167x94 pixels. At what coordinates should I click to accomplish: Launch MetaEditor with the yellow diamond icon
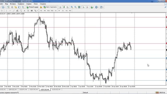(x=41, y=7)
